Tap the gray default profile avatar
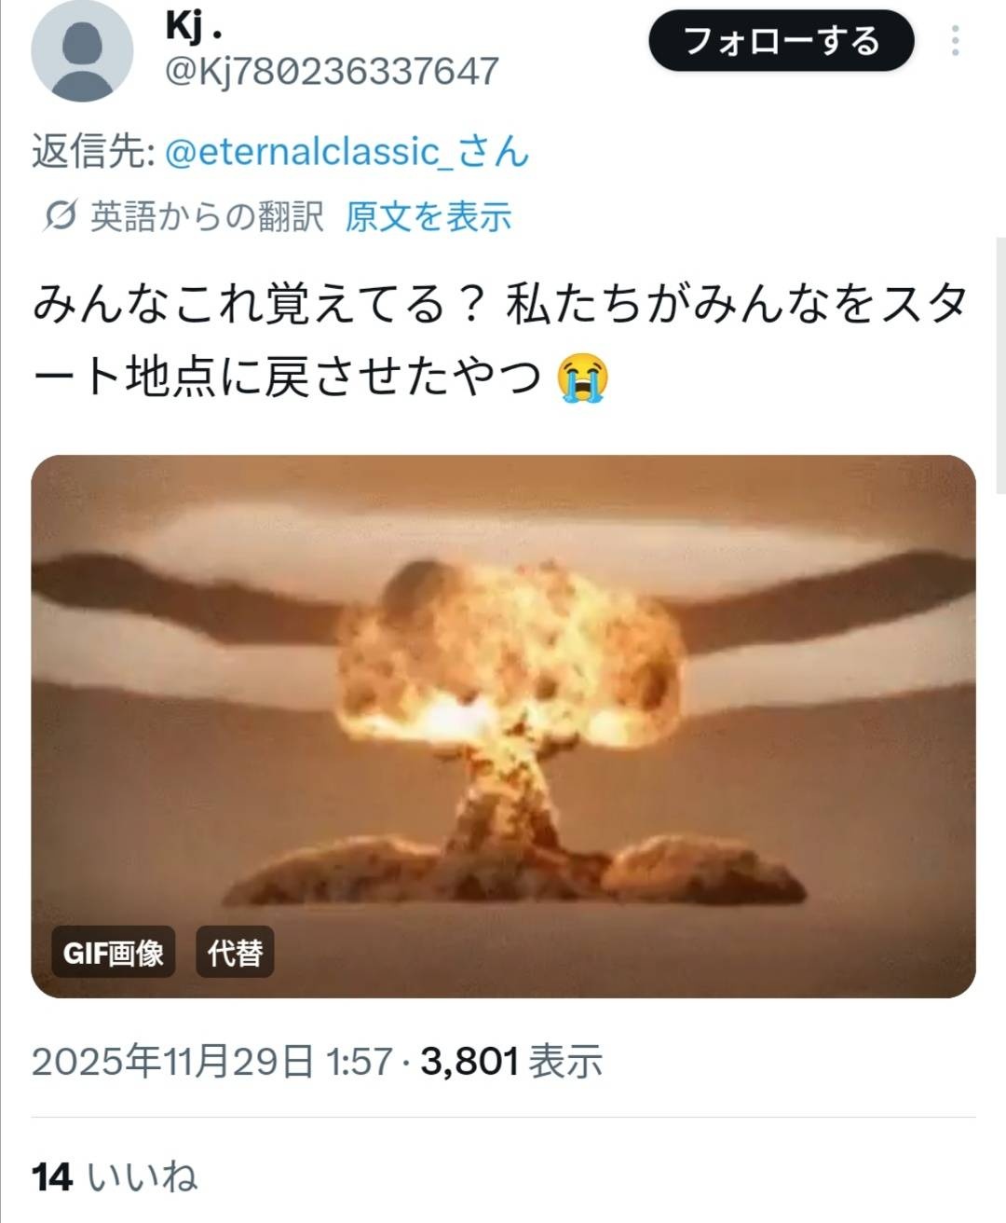The height and width of the screenshot is (1223, 1006). pyautogui.click(x=82, y=51)
